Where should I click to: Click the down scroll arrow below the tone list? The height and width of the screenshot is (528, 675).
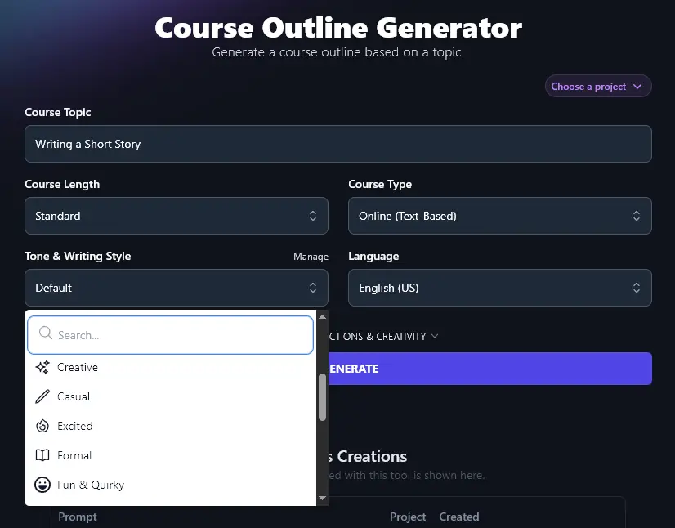[322, 498]
